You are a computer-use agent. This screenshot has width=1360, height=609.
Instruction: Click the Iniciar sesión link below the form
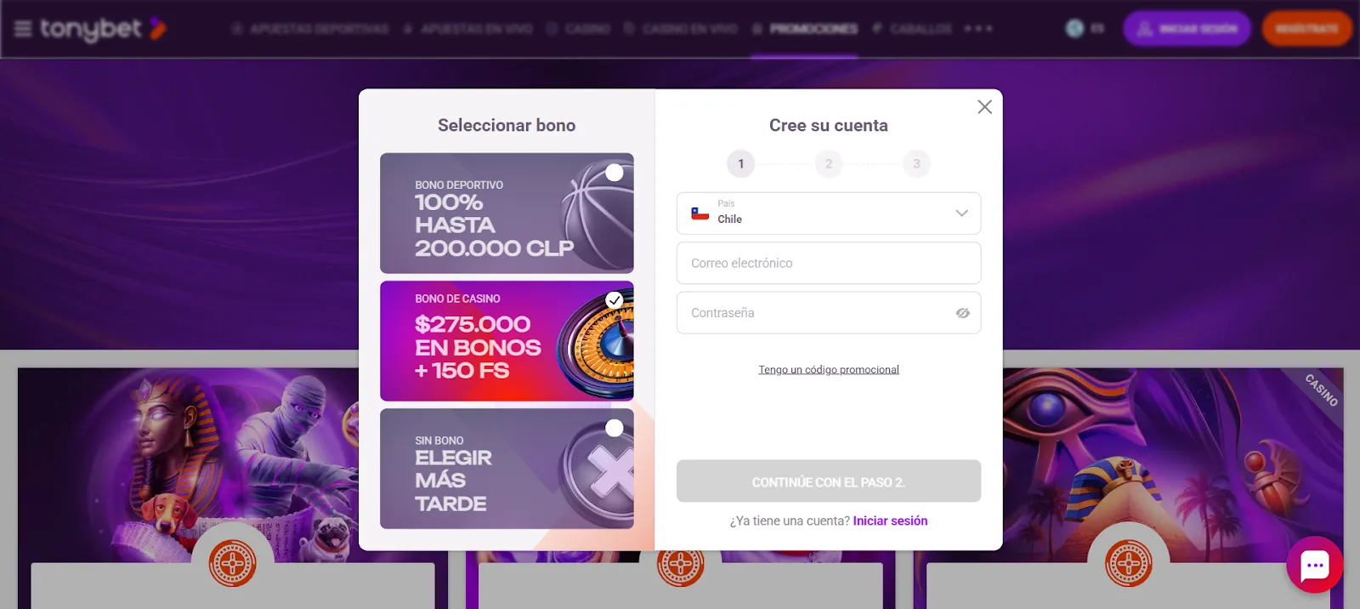(889, 520)
